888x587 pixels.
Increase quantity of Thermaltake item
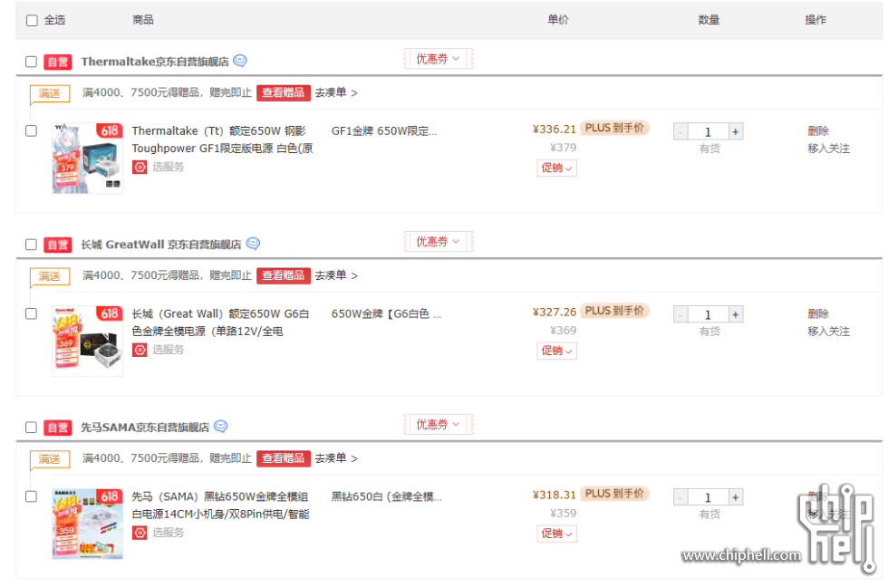[x=736, y=132]
